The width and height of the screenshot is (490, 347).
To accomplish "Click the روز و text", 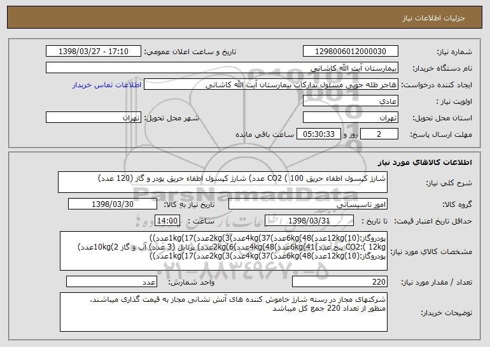I will tap(350, 135).
